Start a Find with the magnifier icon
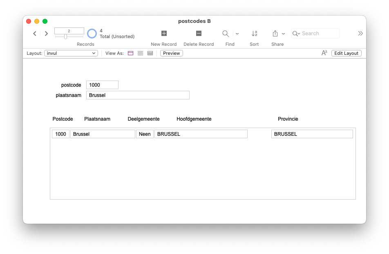 pos(226,34)
